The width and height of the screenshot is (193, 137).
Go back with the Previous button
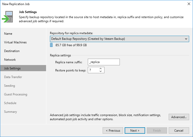coord(113,131)
